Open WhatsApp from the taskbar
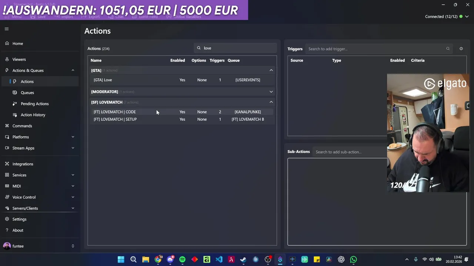This screenshot has width=474, height=266. point(353,259)
